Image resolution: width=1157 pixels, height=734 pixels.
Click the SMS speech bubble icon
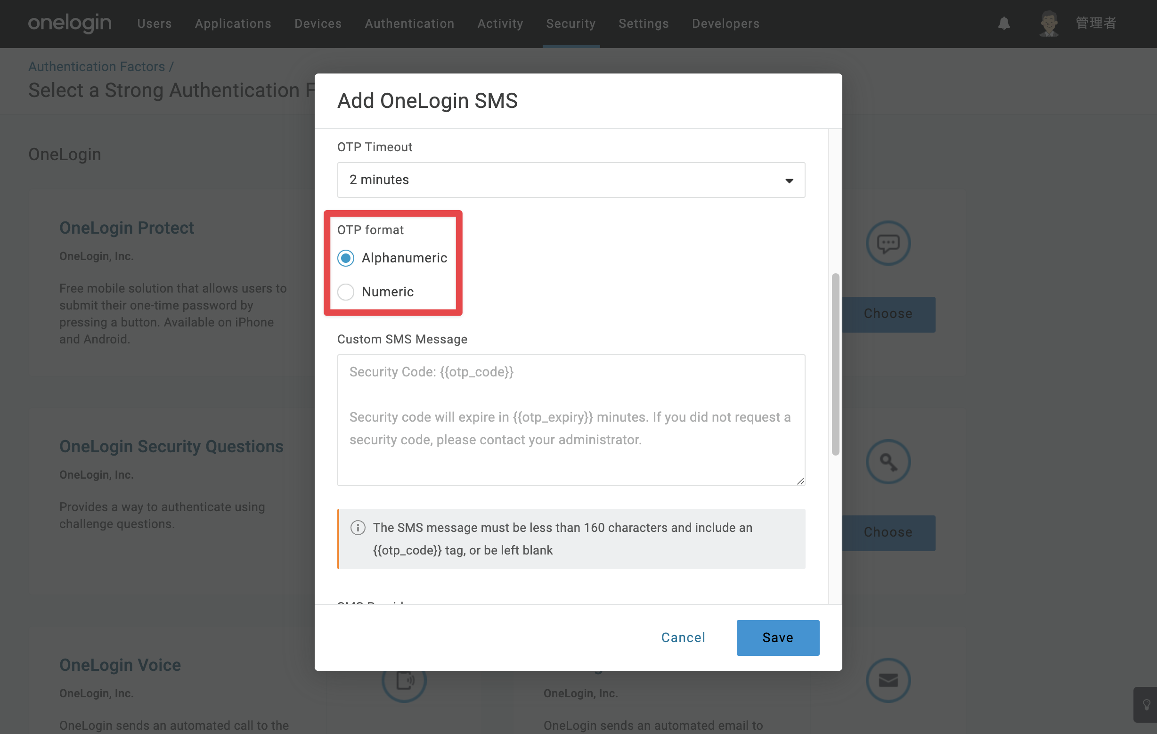click(x=888, y=243)
